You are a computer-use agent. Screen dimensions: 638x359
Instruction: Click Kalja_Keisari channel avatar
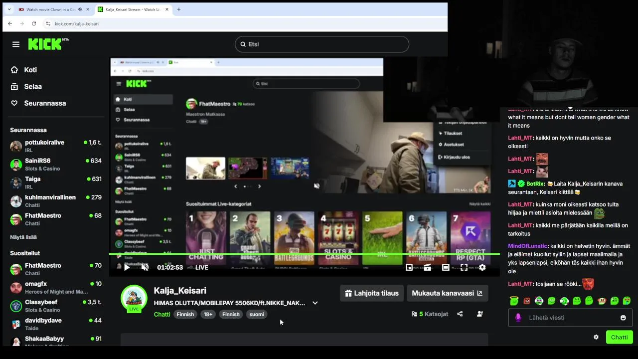[x=134, y=298]
